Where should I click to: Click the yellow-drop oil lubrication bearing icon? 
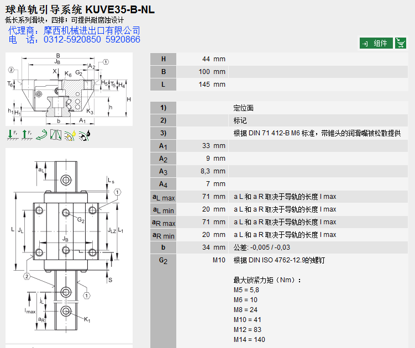click(70, 134)
